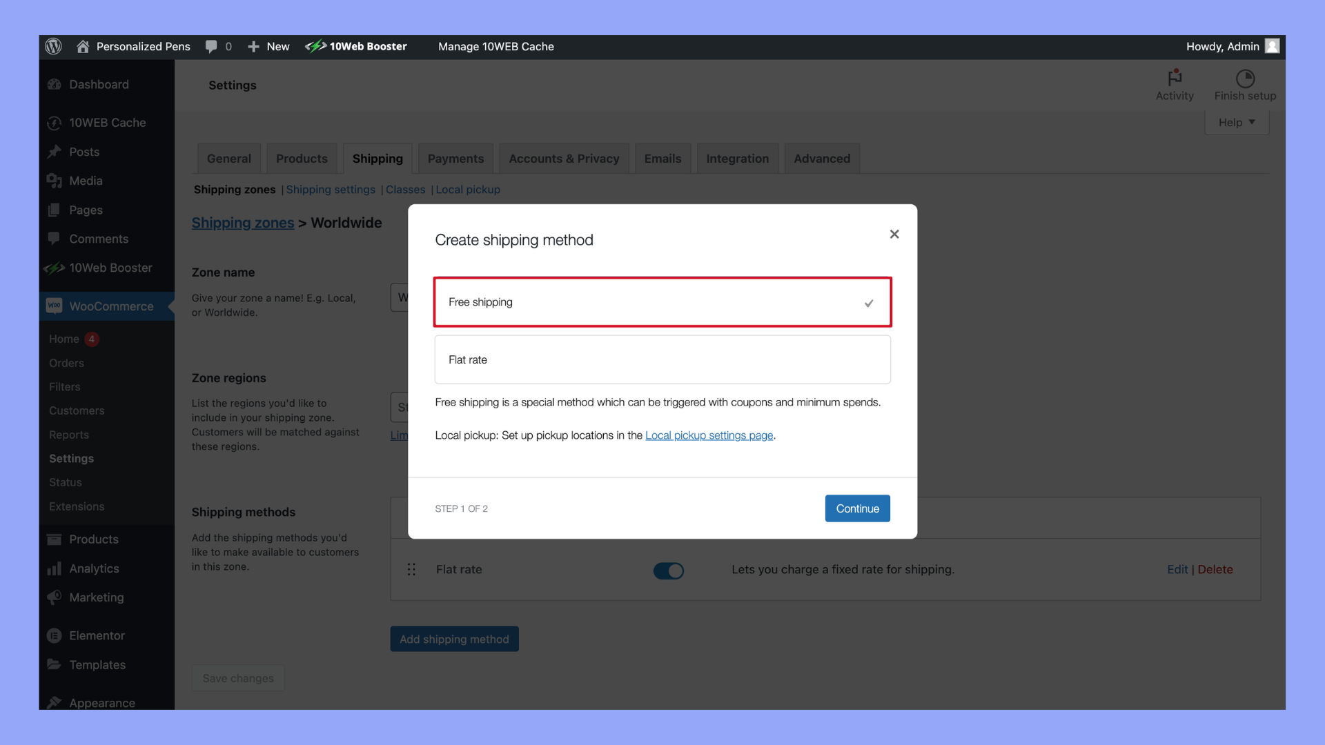Open the Finish setup progress icon
This screenshot has height=745, width=1325.
[1245, 78]
